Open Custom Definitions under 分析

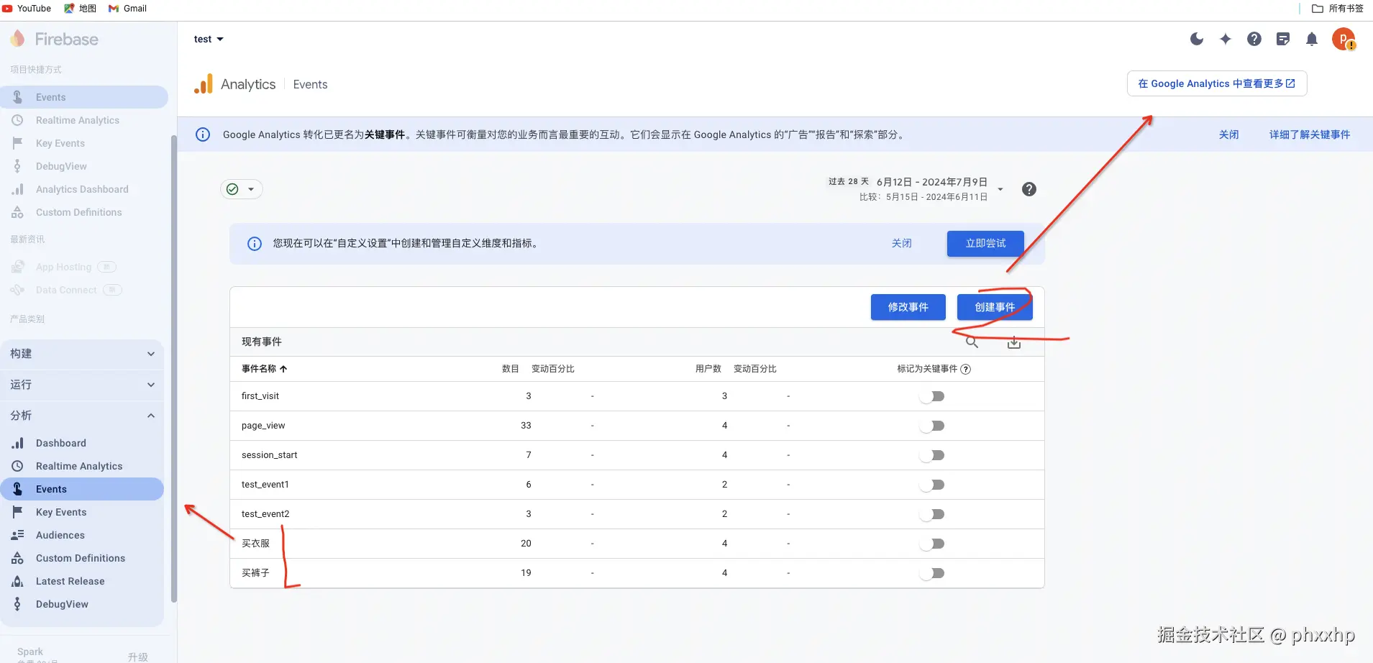click(82, 558)
